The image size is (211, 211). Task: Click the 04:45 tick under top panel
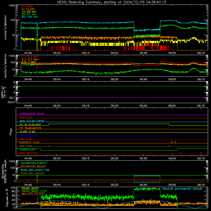[x=28, y=53]
